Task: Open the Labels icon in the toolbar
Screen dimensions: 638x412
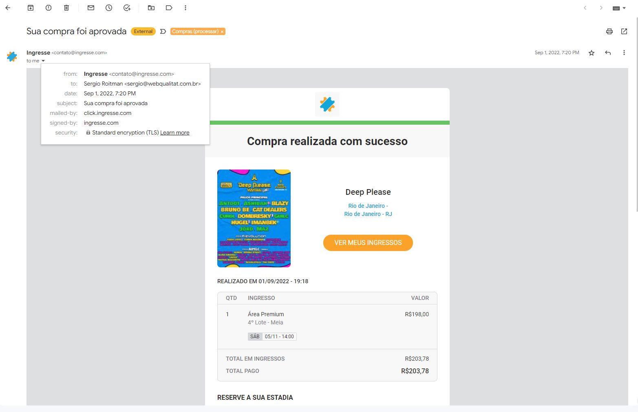Action: click(169, 8)
